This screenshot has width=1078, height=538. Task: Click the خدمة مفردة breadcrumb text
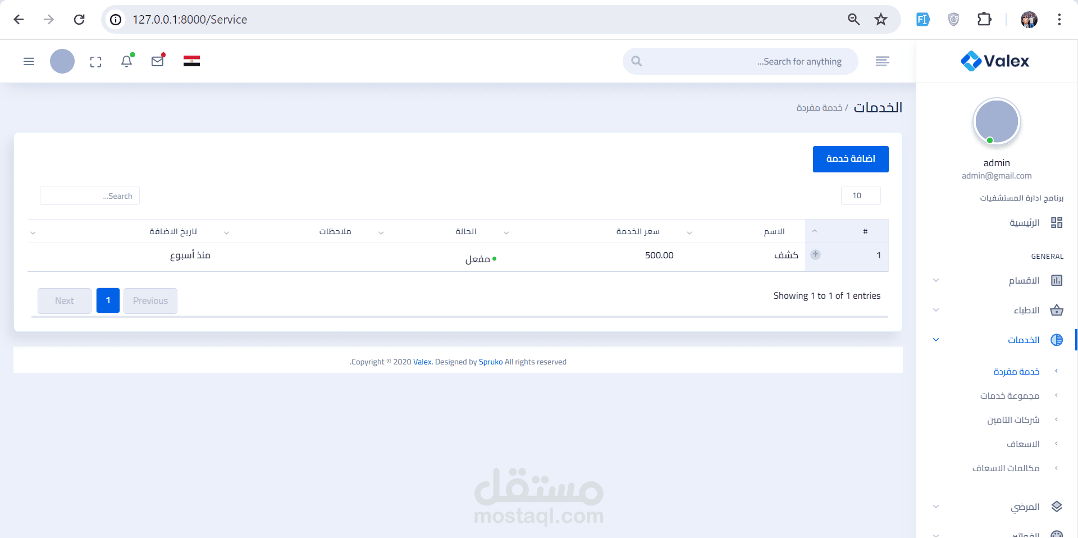(x=819, y=107)
